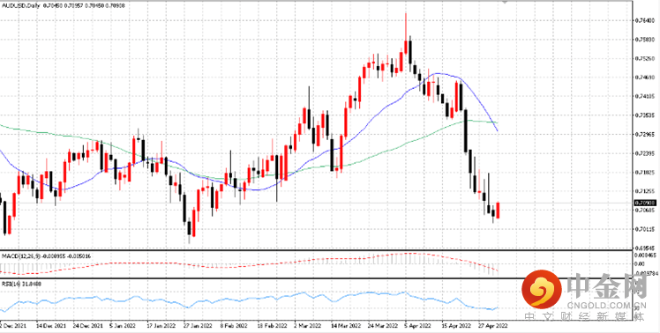
Task: Click the MACD(12,26,9) indicator label
Action: [20, 255]
